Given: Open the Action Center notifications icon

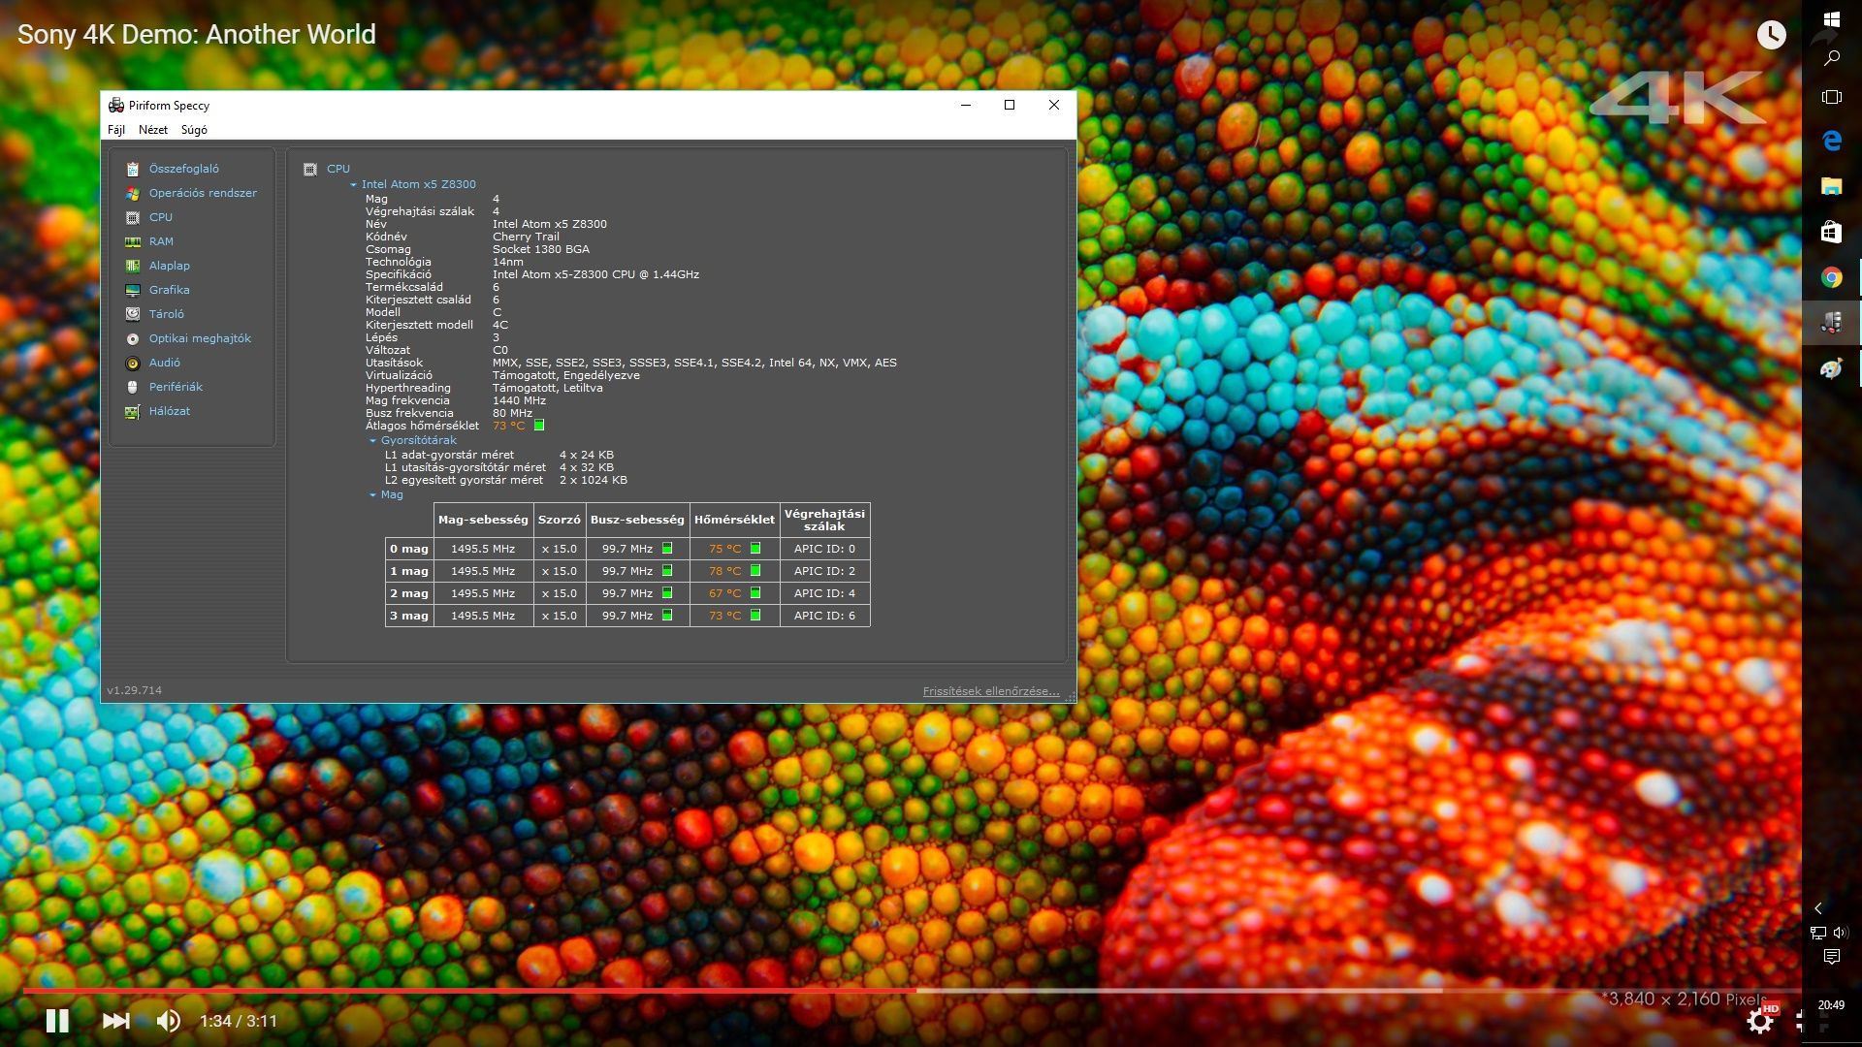Looking at the screenshot, I should click(x=1831, y=957).
